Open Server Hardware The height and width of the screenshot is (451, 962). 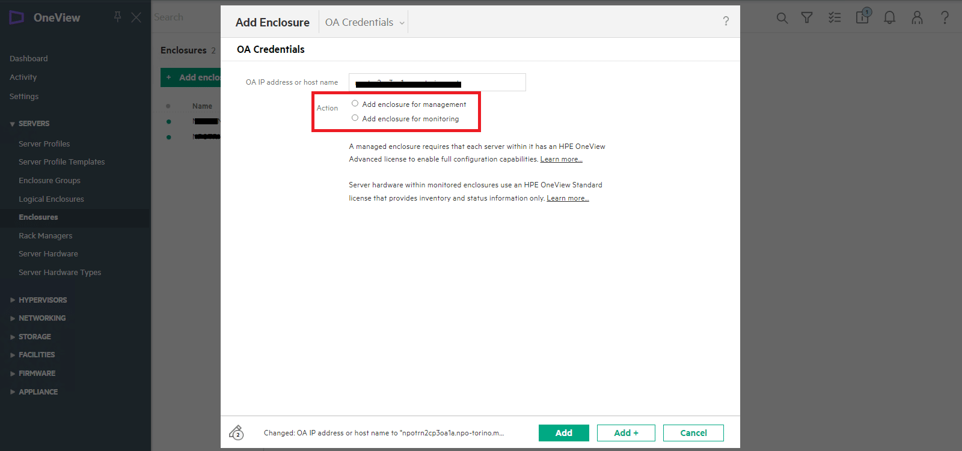(x=48, y=253)
